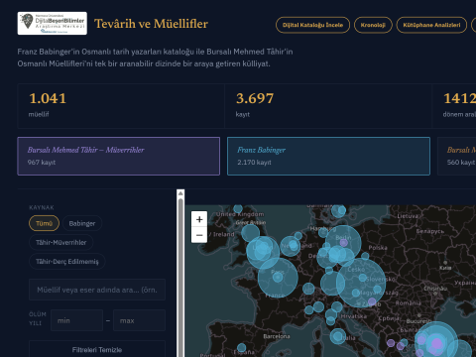Open Kütüphane Analizleri
The image size is (476, 357).
[431, 25]
